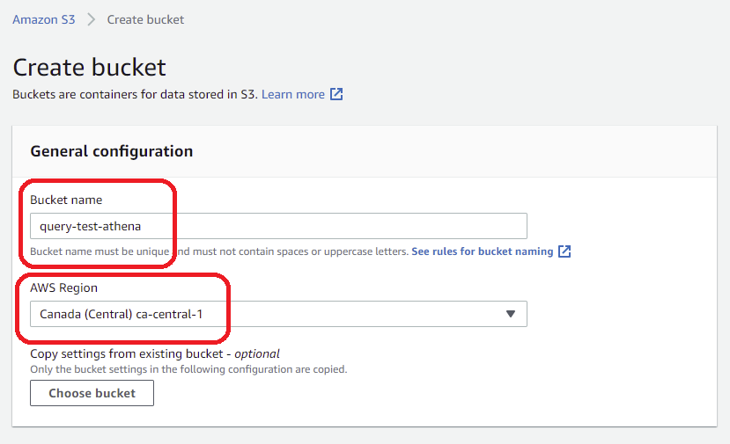Select the Create bucket breadcrumb item
Viewport: 730px width, 444px height.
(x=145, y=19)
